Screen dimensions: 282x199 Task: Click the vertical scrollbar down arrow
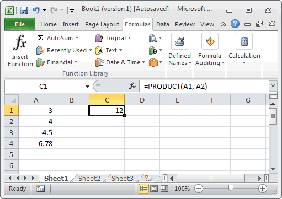tap(273, 169)
